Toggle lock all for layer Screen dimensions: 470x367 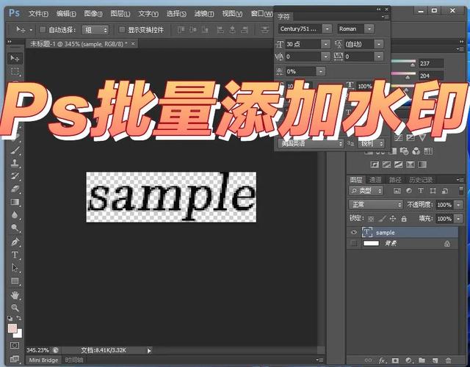(404, 219)
